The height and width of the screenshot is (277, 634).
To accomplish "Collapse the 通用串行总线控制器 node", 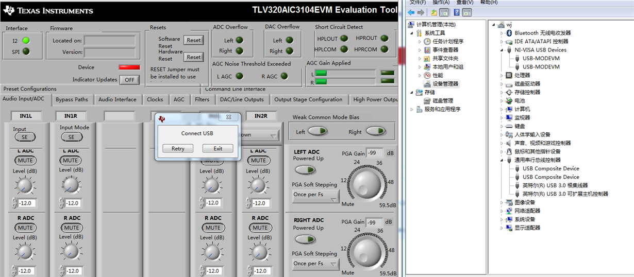I will 502,160.
